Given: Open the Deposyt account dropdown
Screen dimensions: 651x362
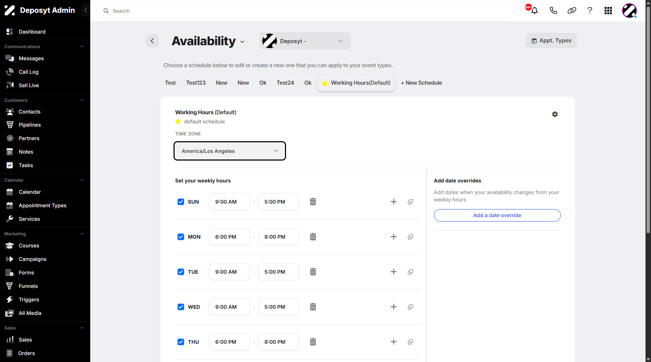Looking at the screenshot, I should 305,41.
